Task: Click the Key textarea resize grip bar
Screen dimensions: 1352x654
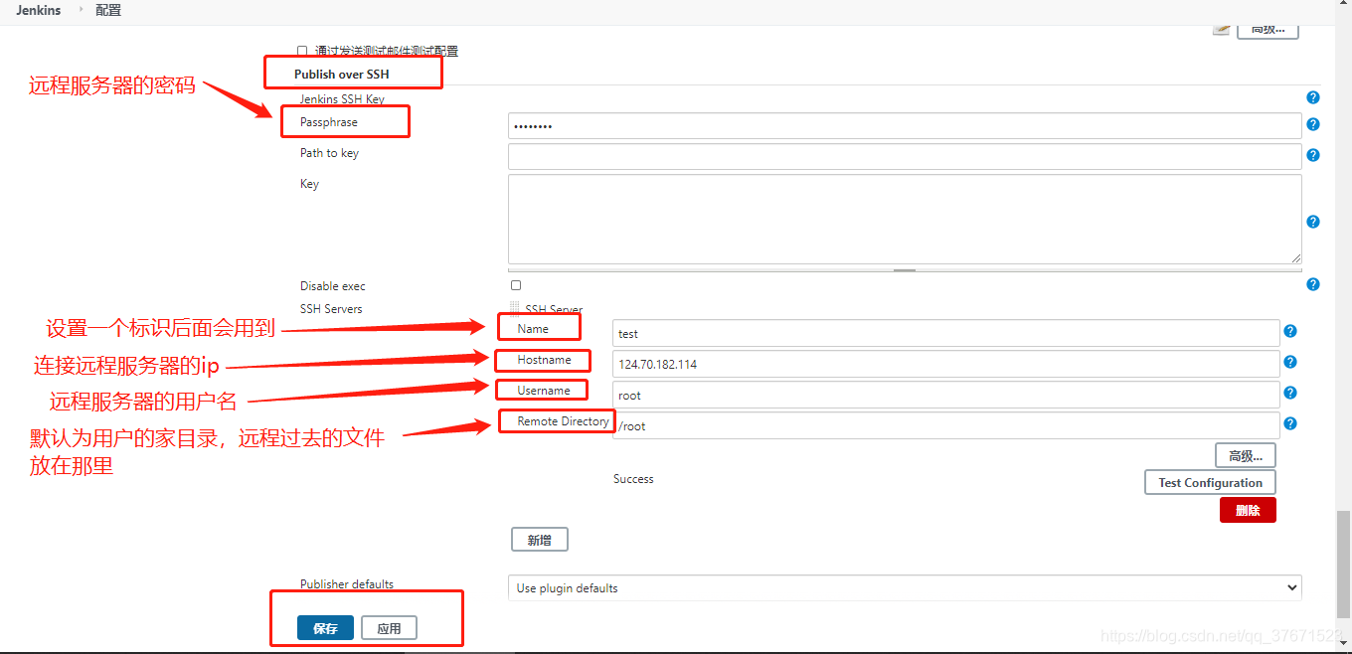Action: point(905,269)
